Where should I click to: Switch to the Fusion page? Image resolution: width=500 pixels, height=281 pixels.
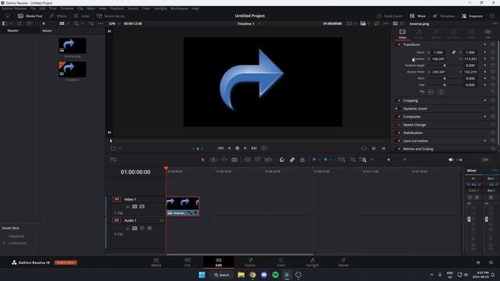250,262
